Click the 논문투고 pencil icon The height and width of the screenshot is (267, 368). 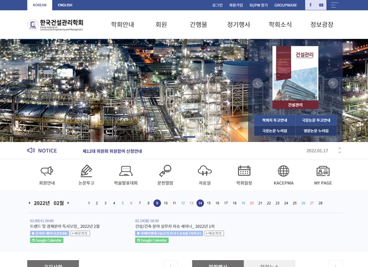(x=87, y=171)
